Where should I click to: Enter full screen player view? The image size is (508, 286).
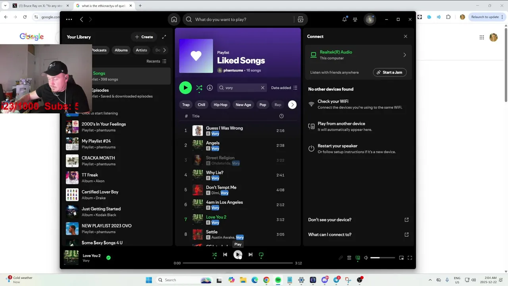[x=410, y=258]
